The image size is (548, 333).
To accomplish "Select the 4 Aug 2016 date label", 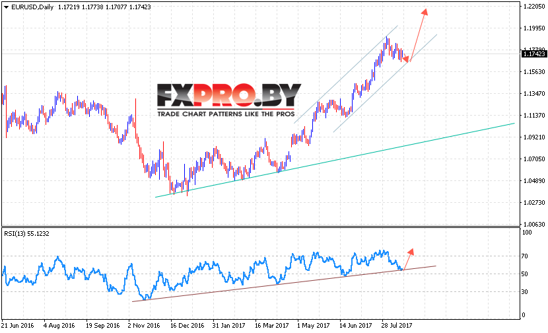I will (x=59, y=326).
